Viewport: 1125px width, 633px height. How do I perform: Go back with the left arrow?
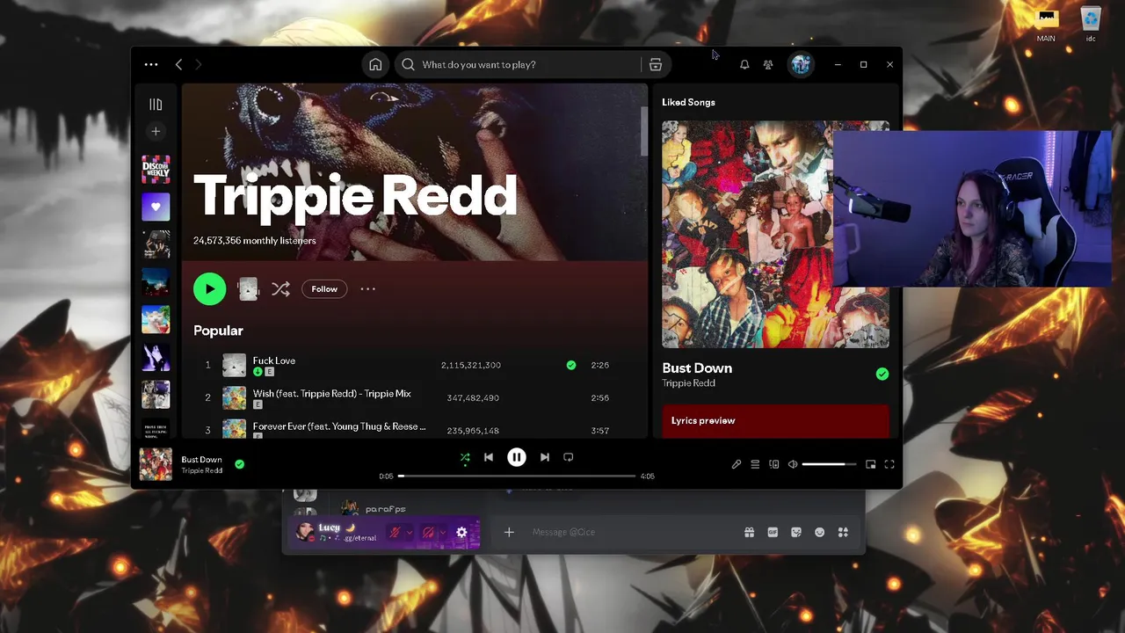click(x=178, y=64)
